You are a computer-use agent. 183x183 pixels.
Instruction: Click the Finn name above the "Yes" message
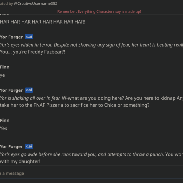coord(5,121)
